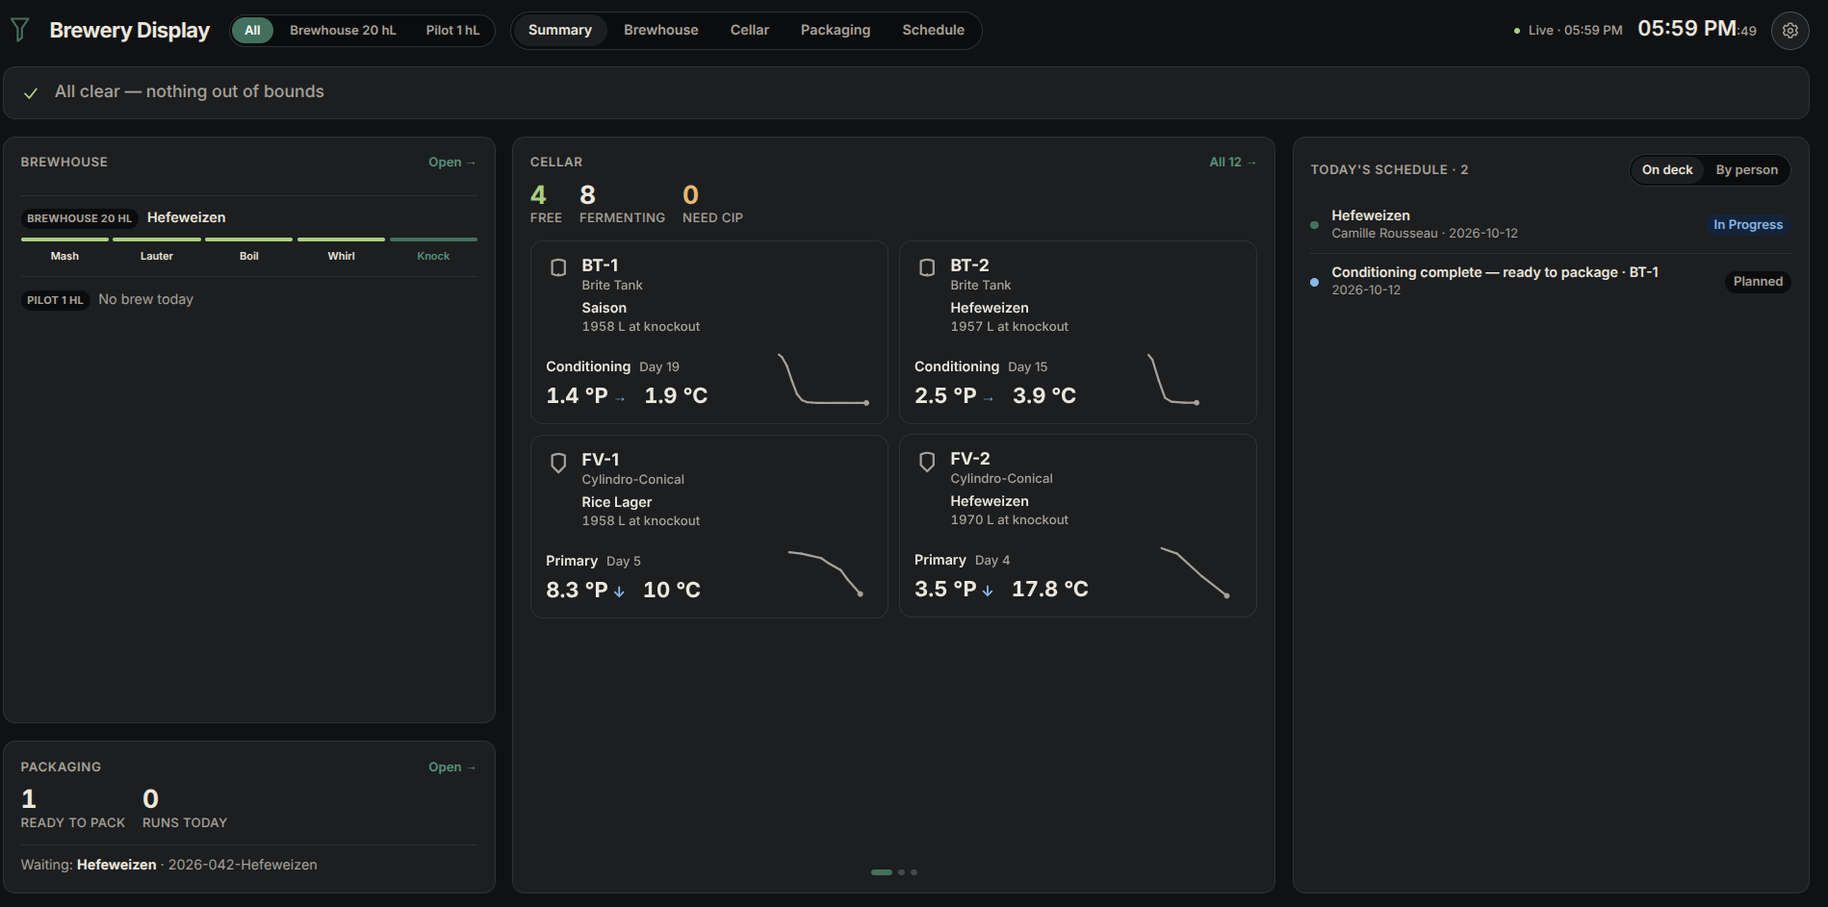Click the 0 RUNS TODAY count

coord(185,808)
